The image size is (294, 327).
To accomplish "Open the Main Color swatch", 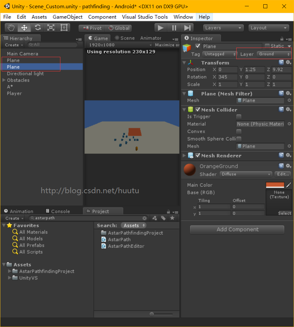I will point(275,185).
